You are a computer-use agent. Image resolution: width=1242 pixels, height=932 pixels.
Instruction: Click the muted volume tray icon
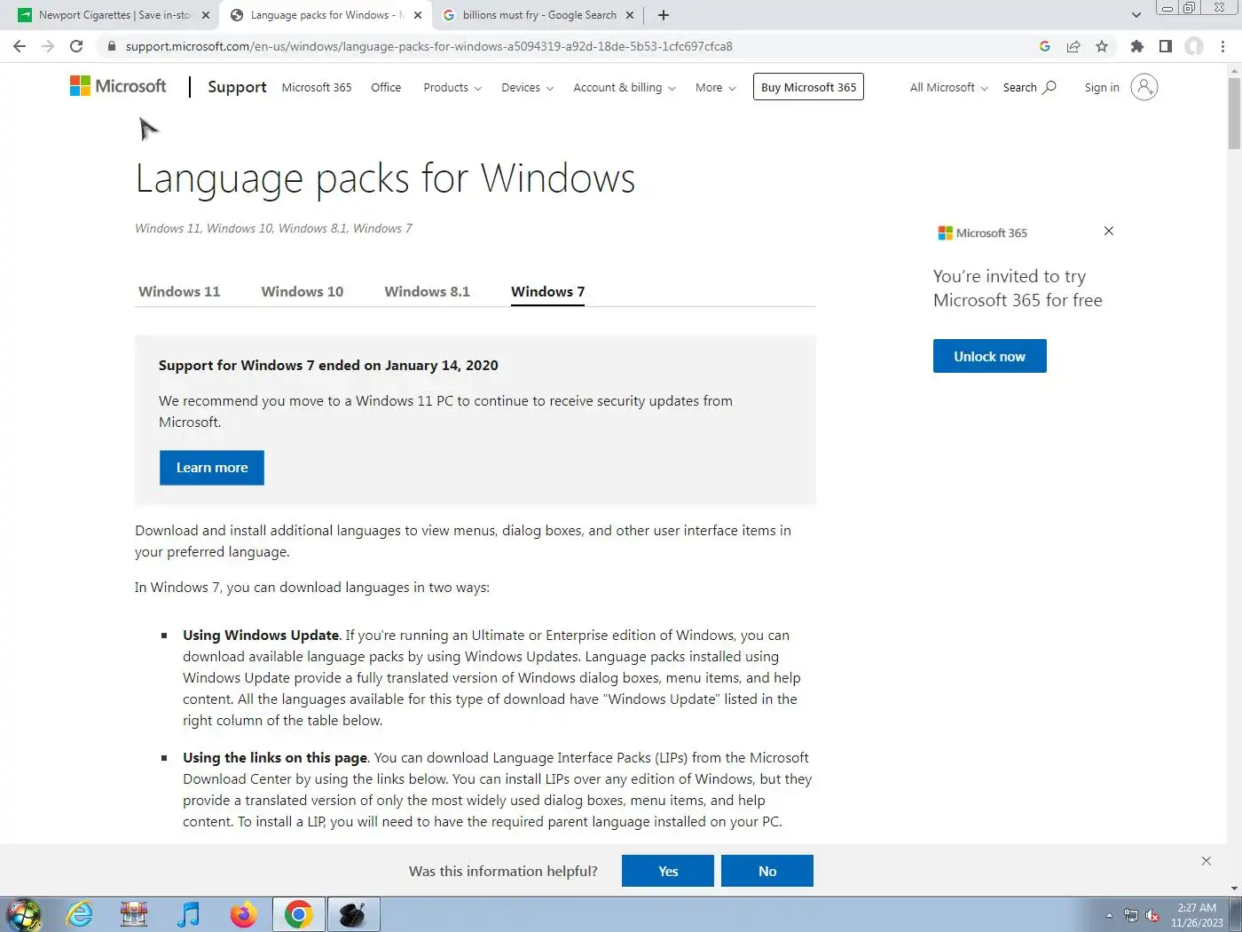tap(1152, 915)
